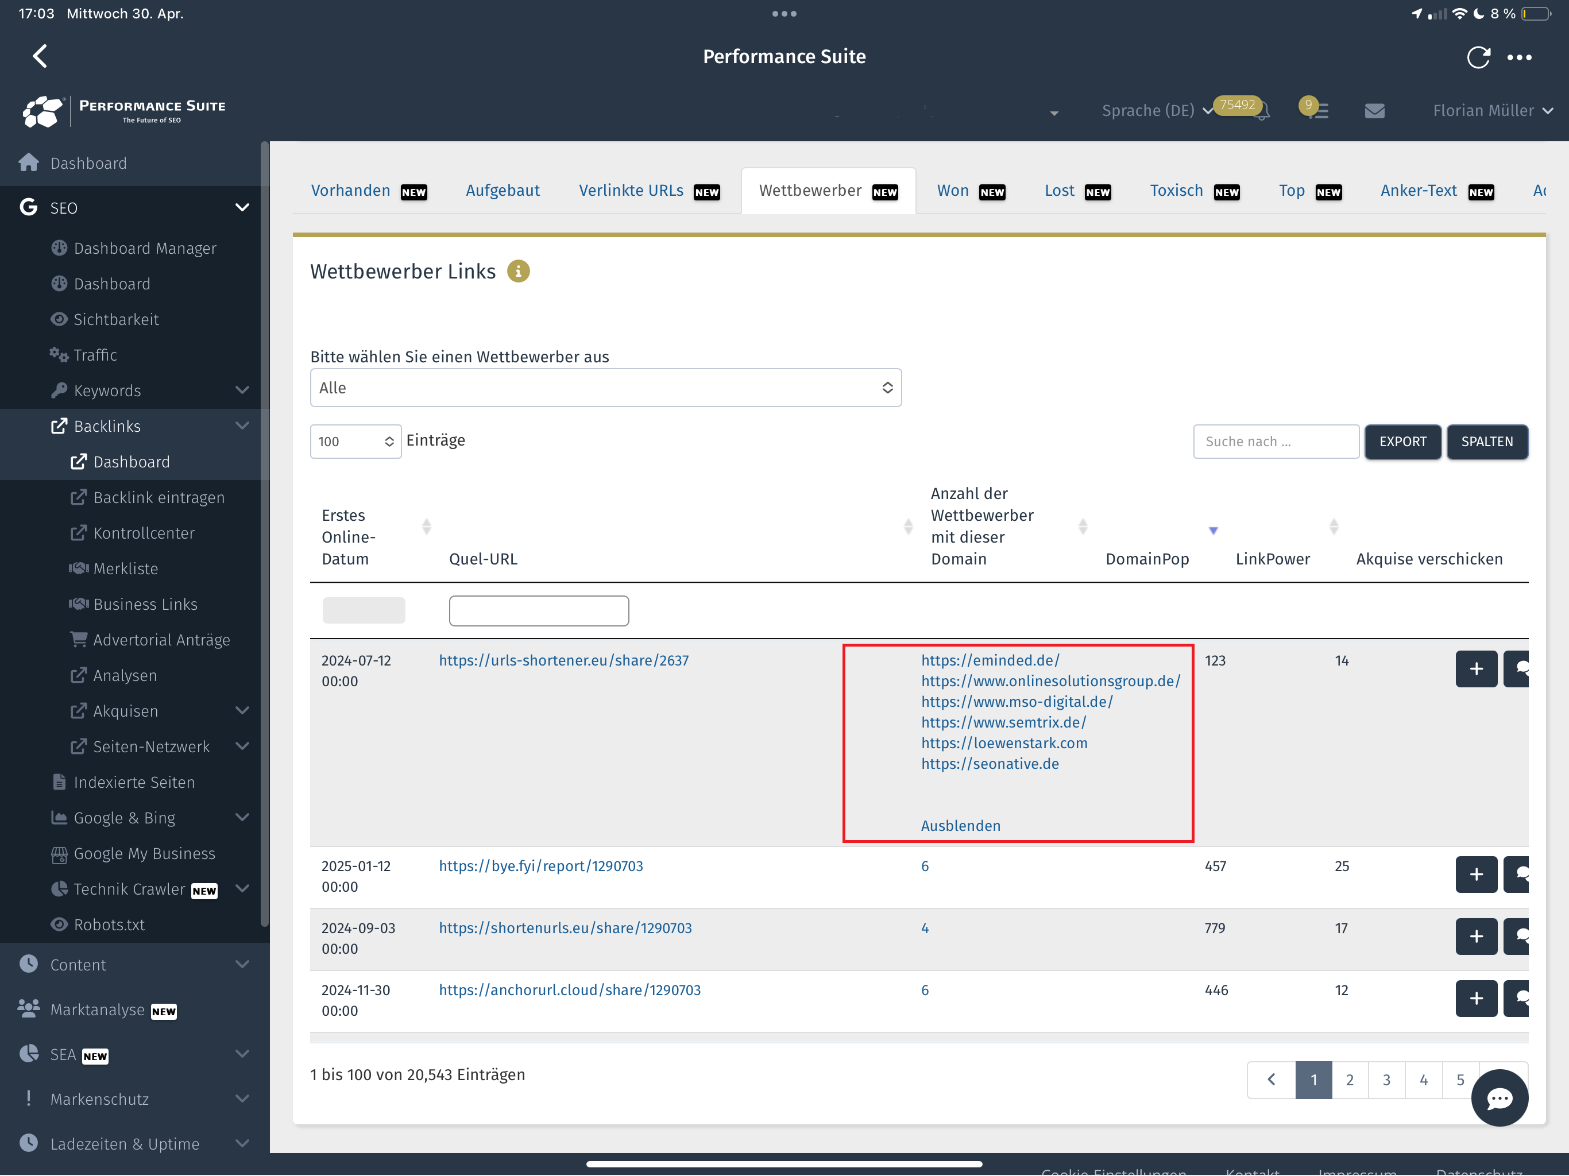
Task: Expand the Markenschutz section
Action: (x=242, y=1098)
